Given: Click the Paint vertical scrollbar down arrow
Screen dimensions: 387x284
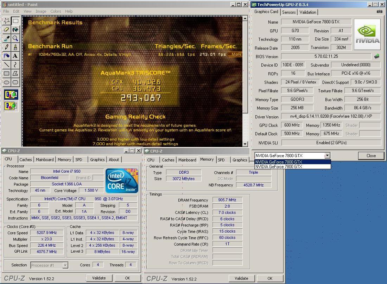Looking at the screenshot, I should point(245,144).
